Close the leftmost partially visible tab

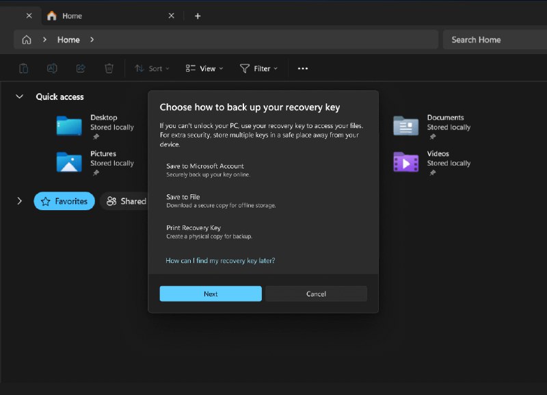click(x=29, y=16)
